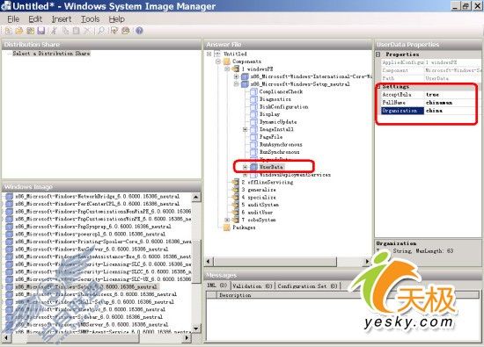Collapse the x86_Microsoft-Windows-Setup_neutral node
Viewport: 484px width, 347px height.
pyautogui.click(x=236, y=83)
